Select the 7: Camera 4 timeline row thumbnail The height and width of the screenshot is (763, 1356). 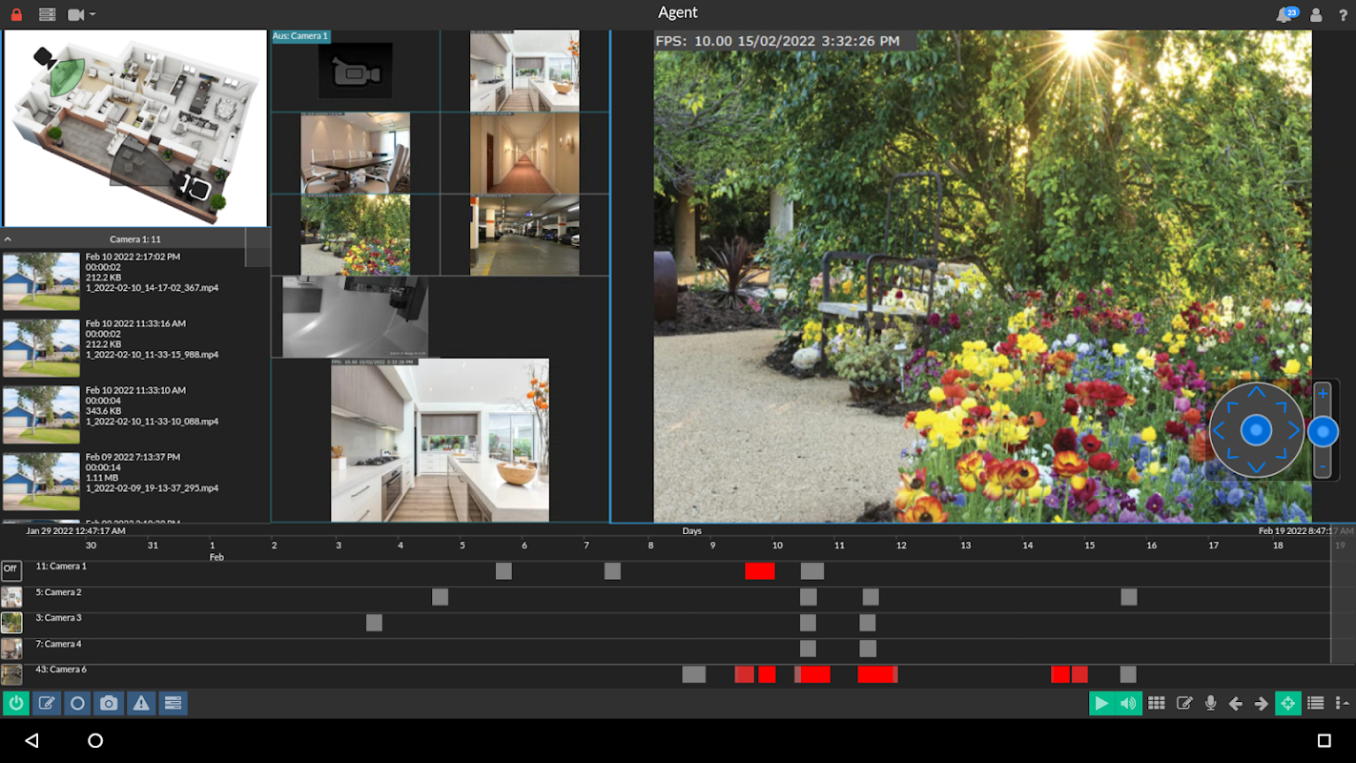point(11,649)
